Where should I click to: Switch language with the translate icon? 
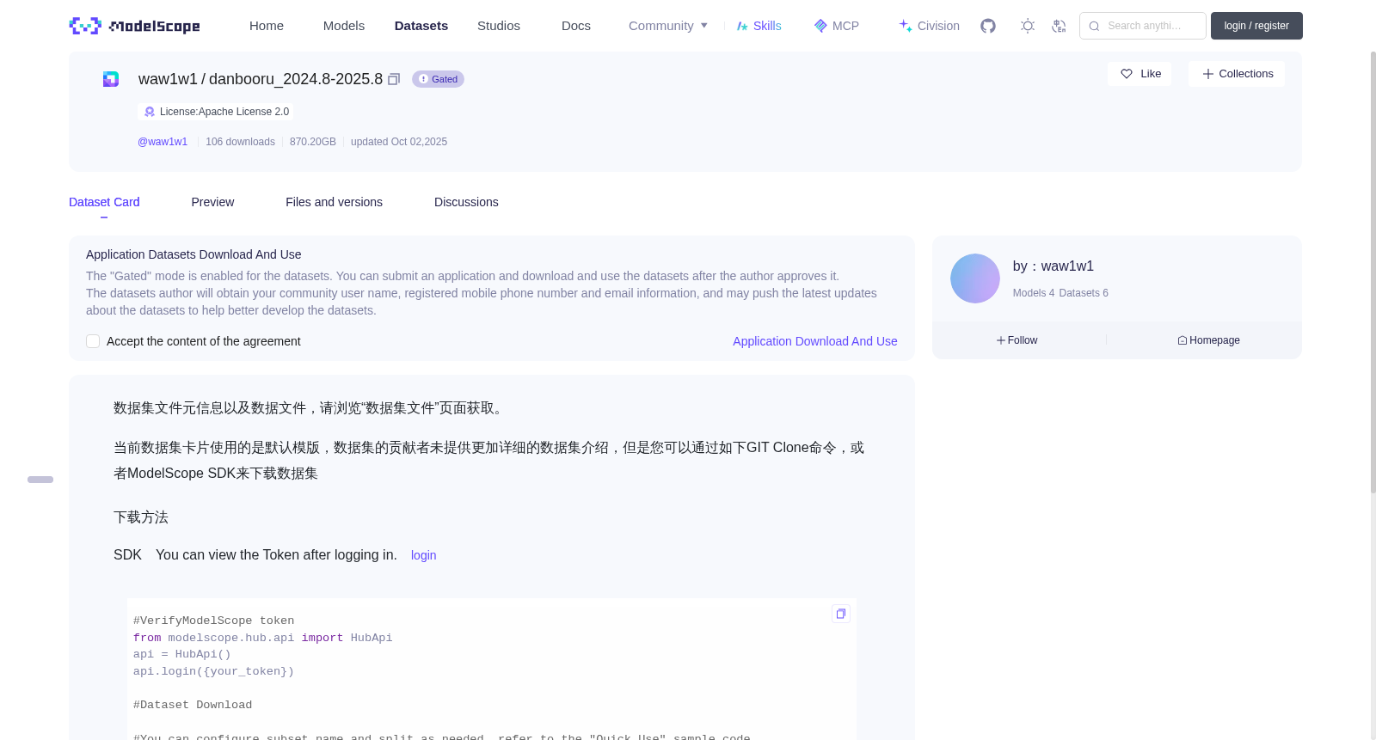point(1059,26)
